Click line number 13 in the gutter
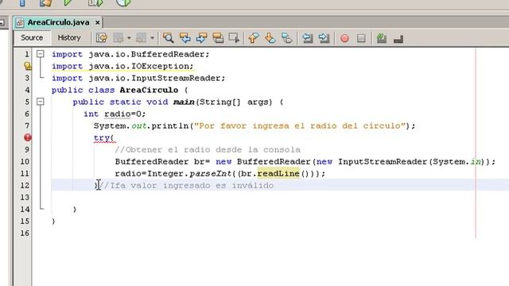 click(25, 198)
